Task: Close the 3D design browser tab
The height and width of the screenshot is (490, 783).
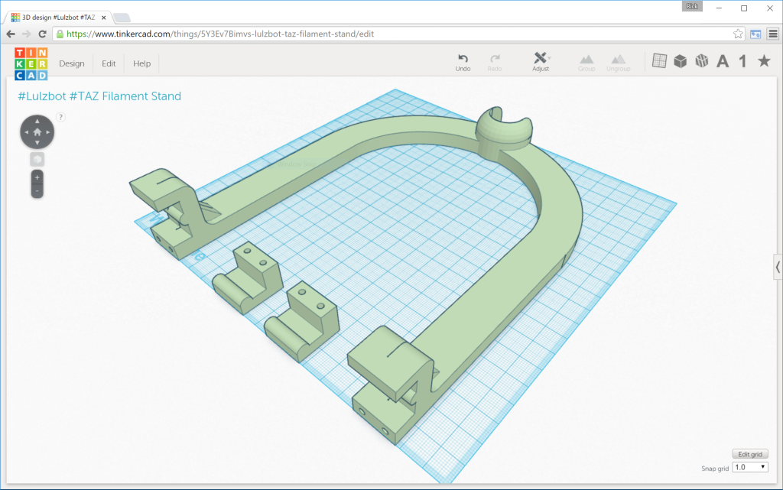Action: [x=104, y=18]
